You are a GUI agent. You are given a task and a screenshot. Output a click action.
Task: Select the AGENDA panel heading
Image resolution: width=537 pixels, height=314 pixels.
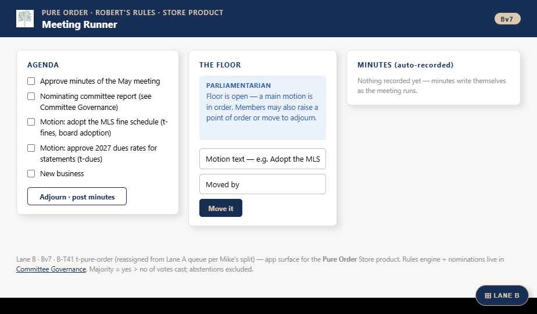43,65
